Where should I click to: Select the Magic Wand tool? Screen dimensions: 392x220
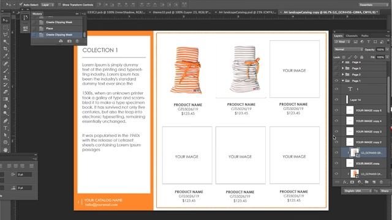[x=6, y=42]
